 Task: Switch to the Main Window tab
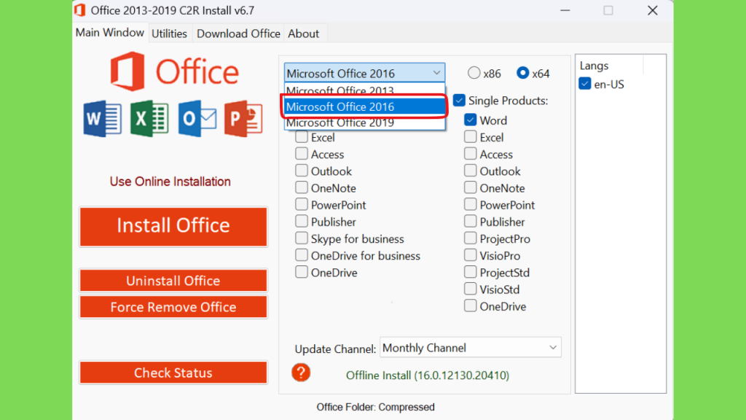coord(110,32)
